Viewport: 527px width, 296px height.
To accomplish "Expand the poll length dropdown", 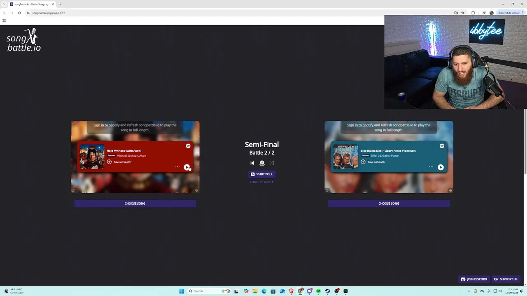I will (x=262, y=182).
